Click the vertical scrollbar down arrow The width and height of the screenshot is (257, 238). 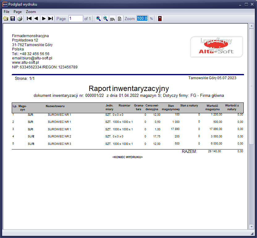[x=251, y=227]
